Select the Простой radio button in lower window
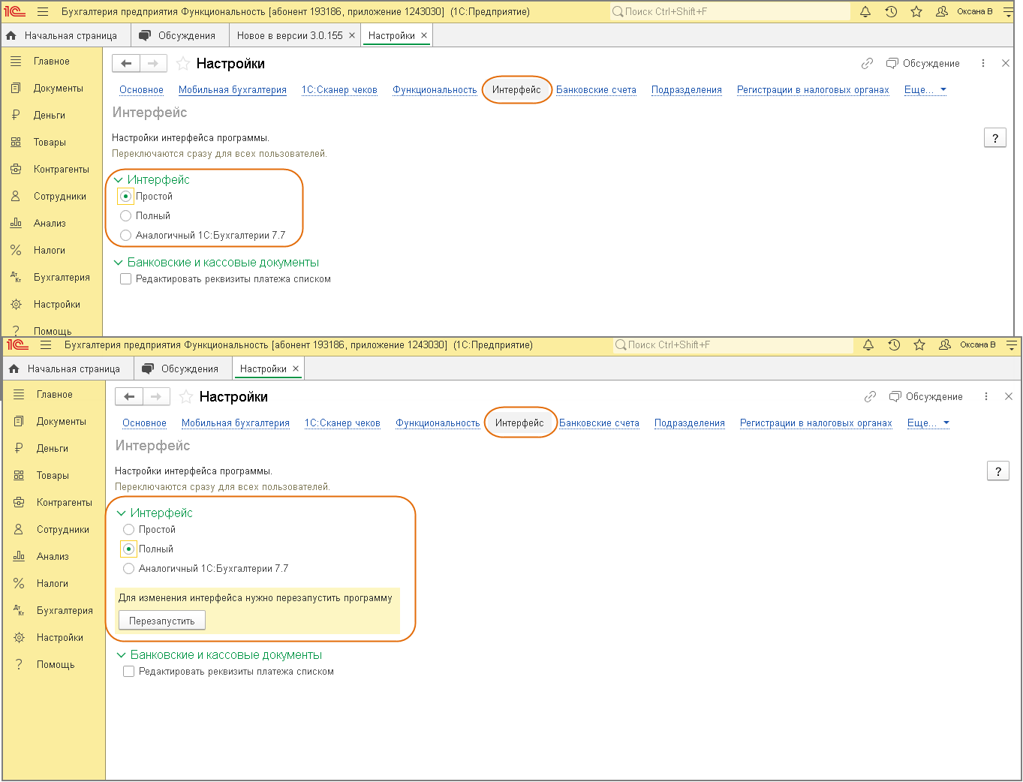This screenshot has height=782, width=1023. click(x=129, y=530)
